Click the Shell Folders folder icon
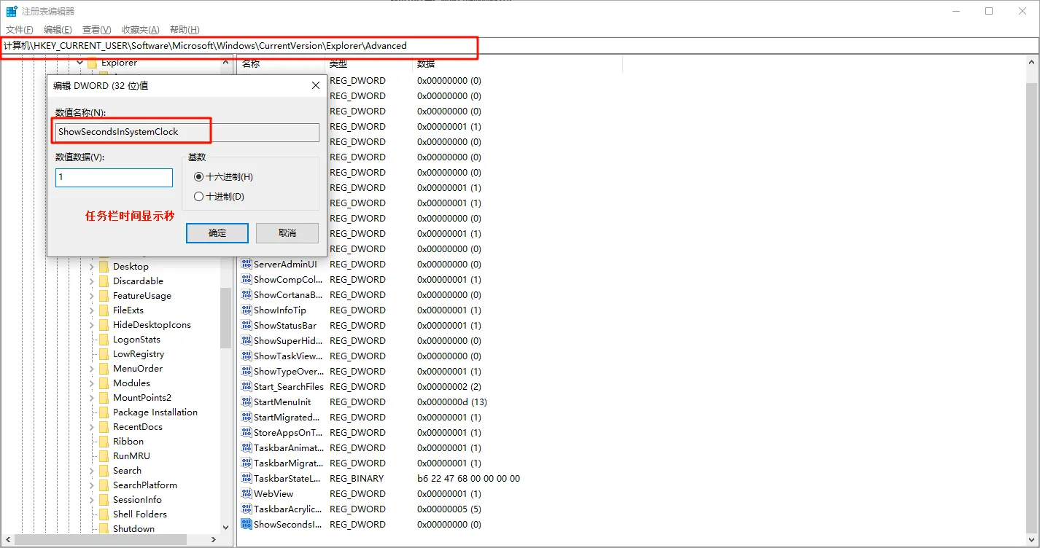 [x=104, y=514]
